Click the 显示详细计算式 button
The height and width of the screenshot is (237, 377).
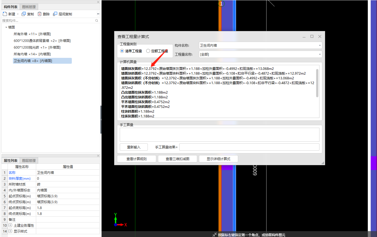219,159
